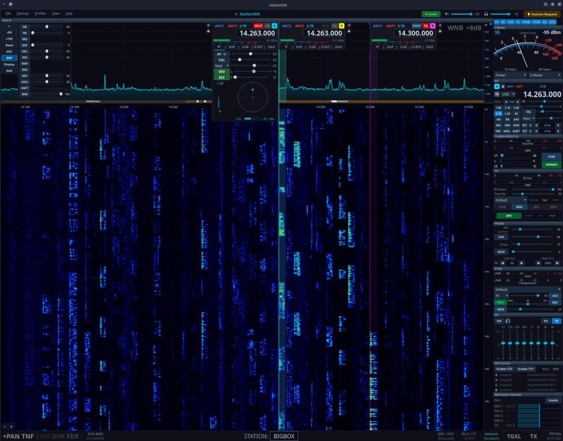563x441 pixels.
Task: Open the Settings menu
Action: click(23, 14)
